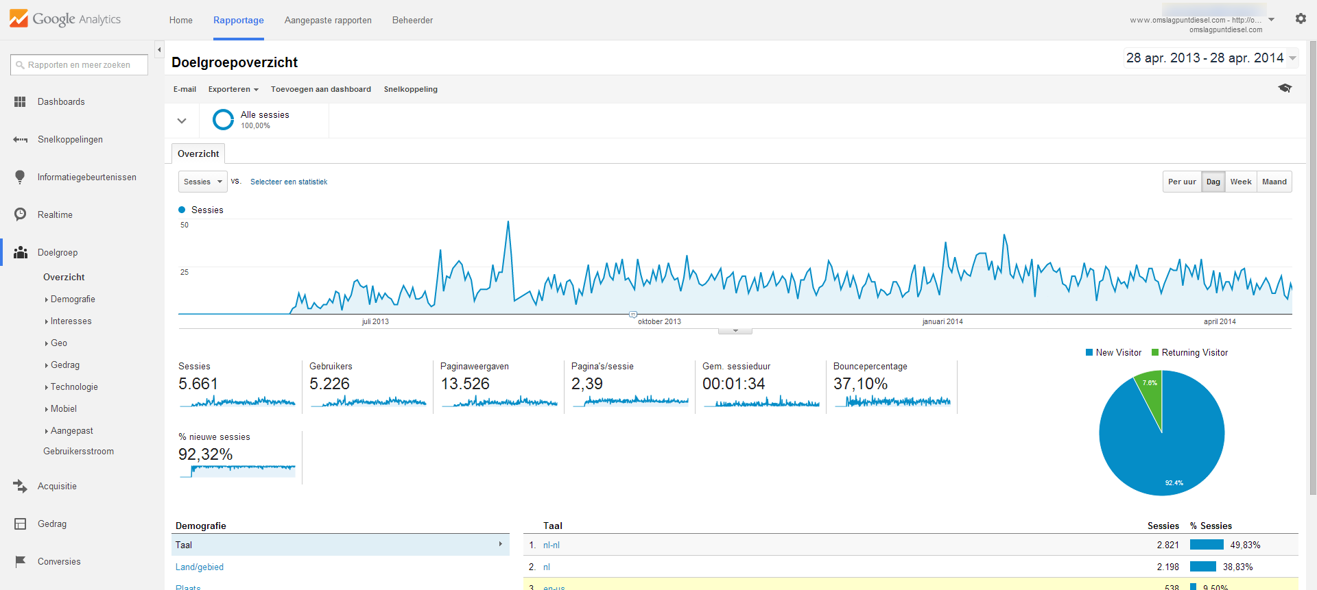This screenshot has width=1317, height=590.
Task: Click the graduation cap help icon
Action: click(x=1285, y=88)
